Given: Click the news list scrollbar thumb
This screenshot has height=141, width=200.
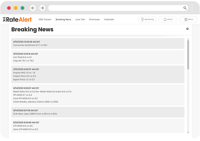Looking at the screenshot, I should (188, 55).
